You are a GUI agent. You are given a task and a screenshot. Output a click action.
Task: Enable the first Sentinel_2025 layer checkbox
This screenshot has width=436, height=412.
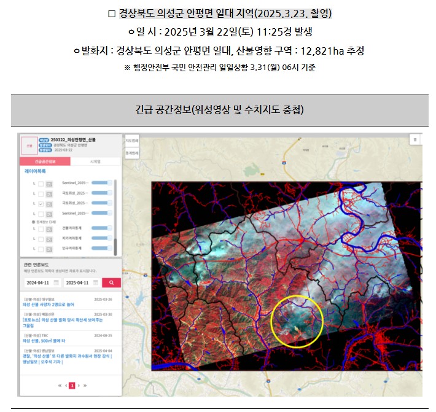(41, 184)
